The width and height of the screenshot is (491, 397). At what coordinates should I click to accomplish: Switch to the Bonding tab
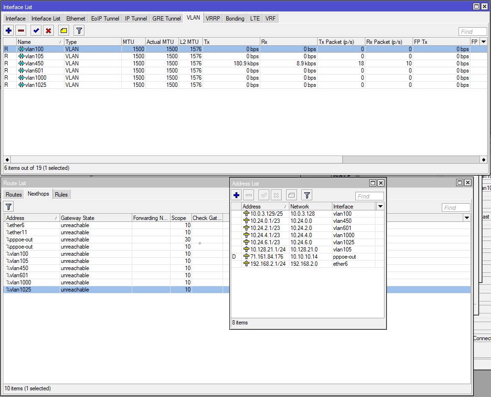pyautogui.click(x=235, y=19)
